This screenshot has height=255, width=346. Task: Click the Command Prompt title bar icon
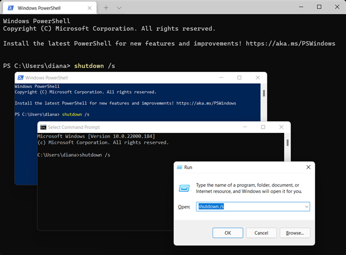click(x=43, y=127)
